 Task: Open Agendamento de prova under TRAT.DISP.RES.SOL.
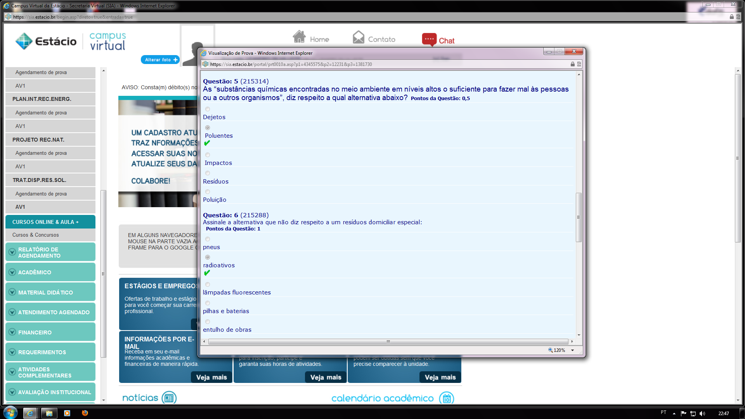(50, 194)
